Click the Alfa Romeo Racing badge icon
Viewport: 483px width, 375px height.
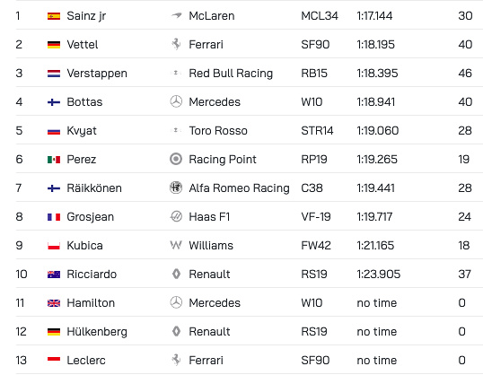tap(176, 187)
